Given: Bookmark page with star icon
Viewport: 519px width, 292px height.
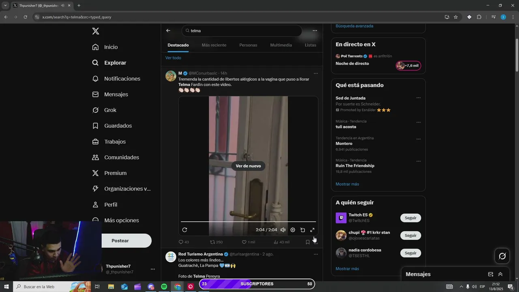Looking at the screenshot, I should click(x=456, y=17).
